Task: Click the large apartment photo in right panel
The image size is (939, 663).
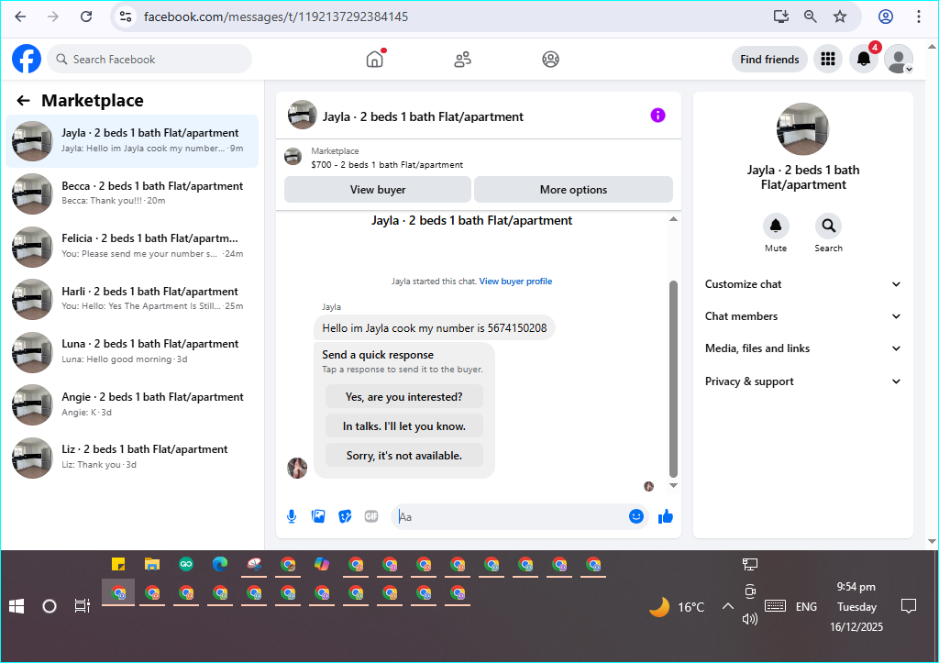Action: [x=802, y=128]
